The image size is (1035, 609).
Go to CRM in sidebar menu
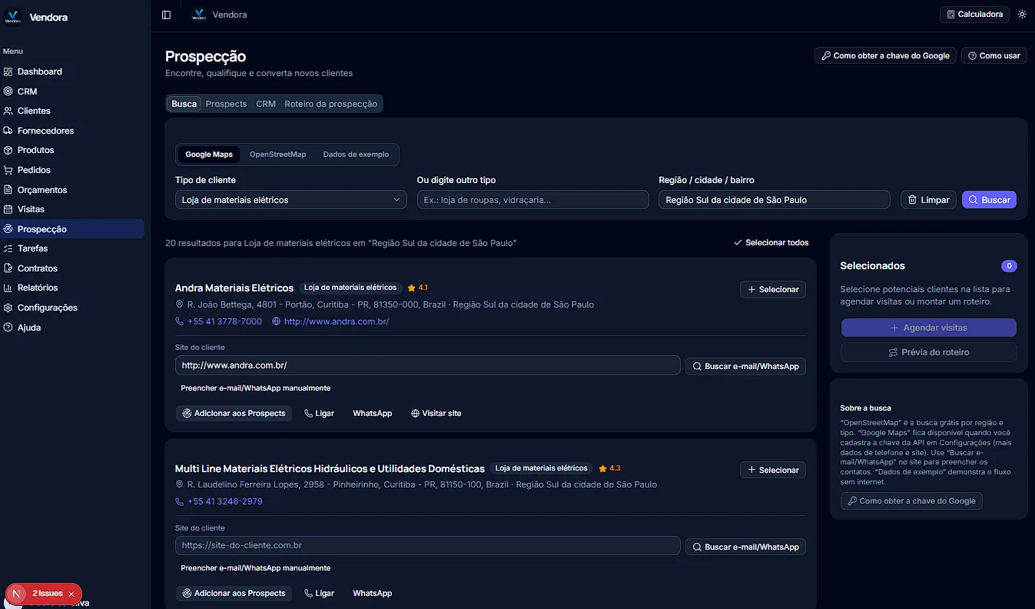tap(72, 92)
